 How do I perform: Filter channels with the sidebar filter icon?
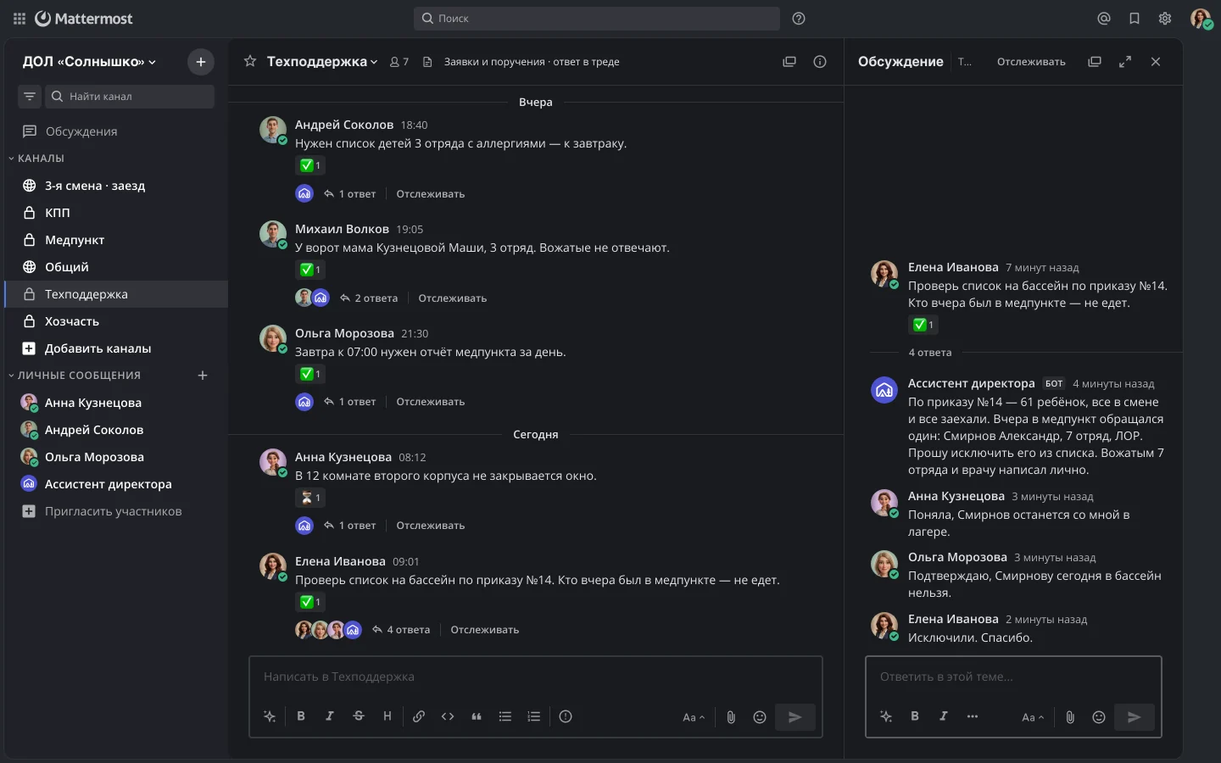point(30,97)
